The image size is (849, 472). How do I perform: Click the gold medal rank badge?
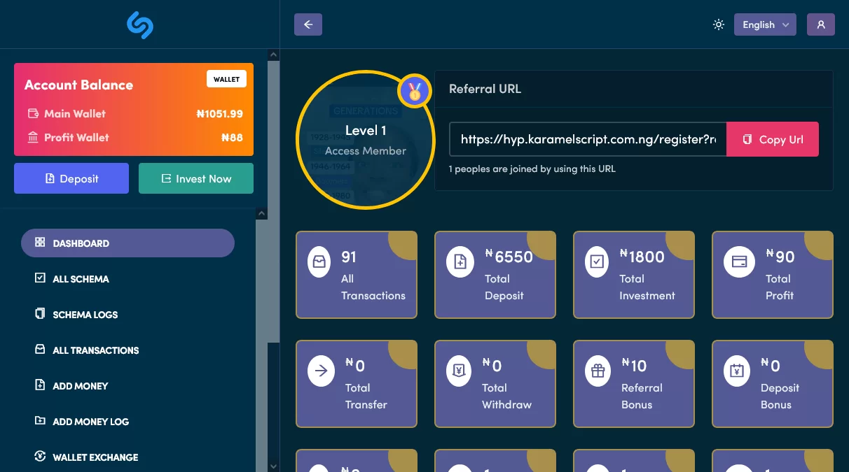(414, 92)
